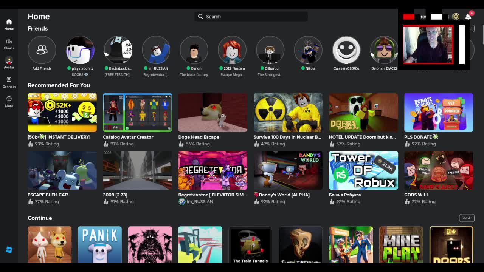Image resolution: width=484 pixels, height=272 pixels.
Task: Click the Roblox Studio icon in the sidebar
Action: tap(9, 250)
